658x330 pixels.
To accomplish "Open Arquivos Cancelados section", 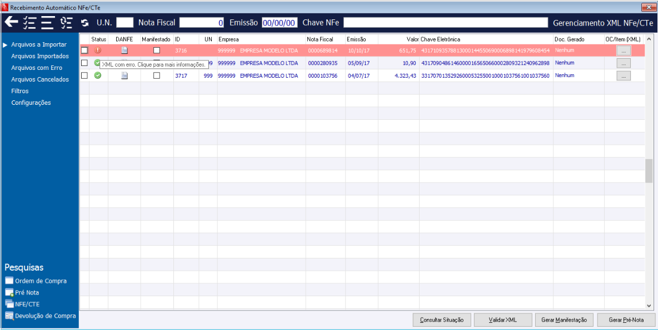I will click(x=40, y=79).
